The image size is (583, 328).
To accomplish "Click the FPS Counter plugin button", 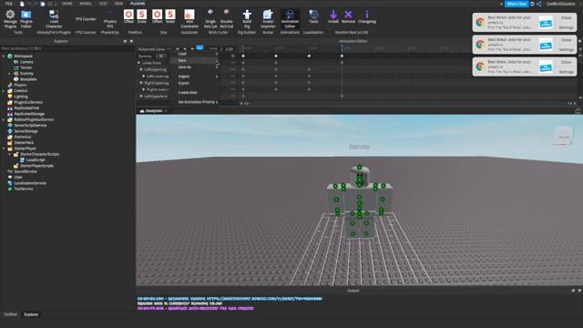I will [x=86, y=19].
